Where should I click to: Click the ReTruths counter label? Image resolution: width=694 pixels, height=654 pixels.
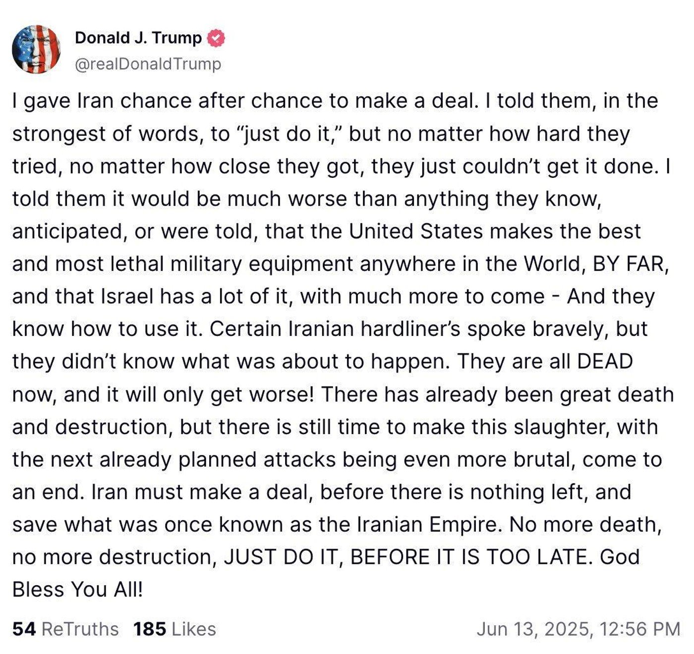click(79, 629)
